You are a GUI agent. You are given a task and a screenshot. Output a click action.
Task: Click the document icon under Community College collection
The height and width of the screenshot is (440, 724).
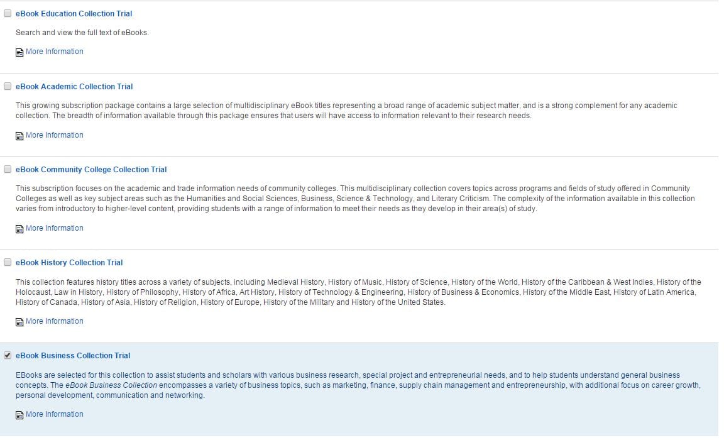[x=19, y=229]
